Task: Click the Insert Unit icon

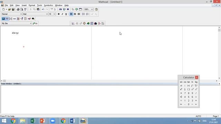Action: (64, 9)
